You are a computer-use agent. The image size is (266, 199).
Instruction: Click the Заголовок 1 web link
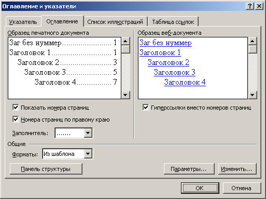[x=160, y=52]
